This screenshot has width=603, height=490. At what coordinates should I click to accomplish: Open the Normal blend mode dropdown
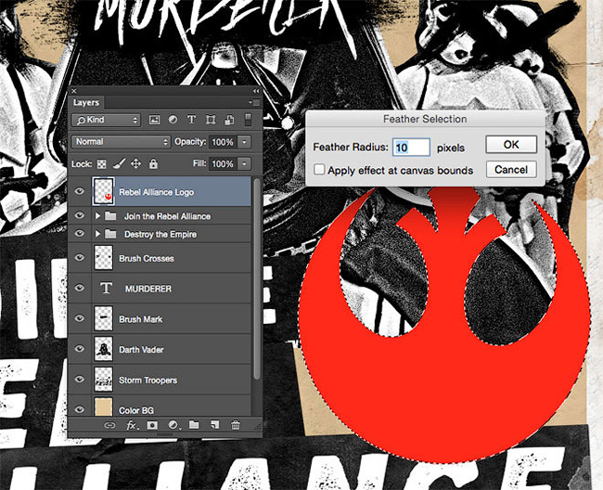tap(121, 142)
